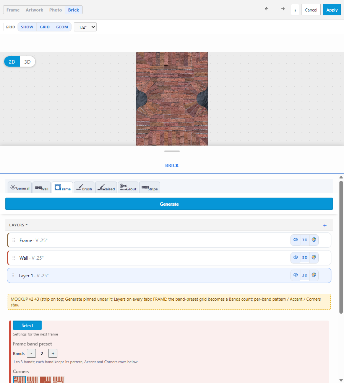Viewport: 344px width, 383px height.
Task: Add a new layer with plus icon
Action: tap(325, 225)
